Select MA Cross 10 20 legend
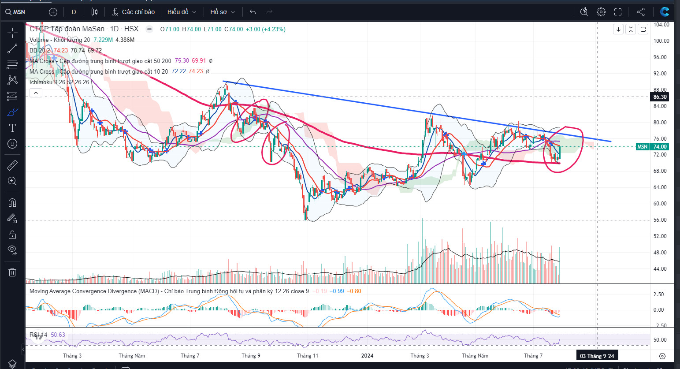 [99, 71]
